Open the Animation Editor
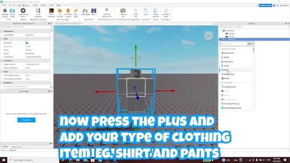290x163 pixels. pyautogui.click(x=166, y=13)
